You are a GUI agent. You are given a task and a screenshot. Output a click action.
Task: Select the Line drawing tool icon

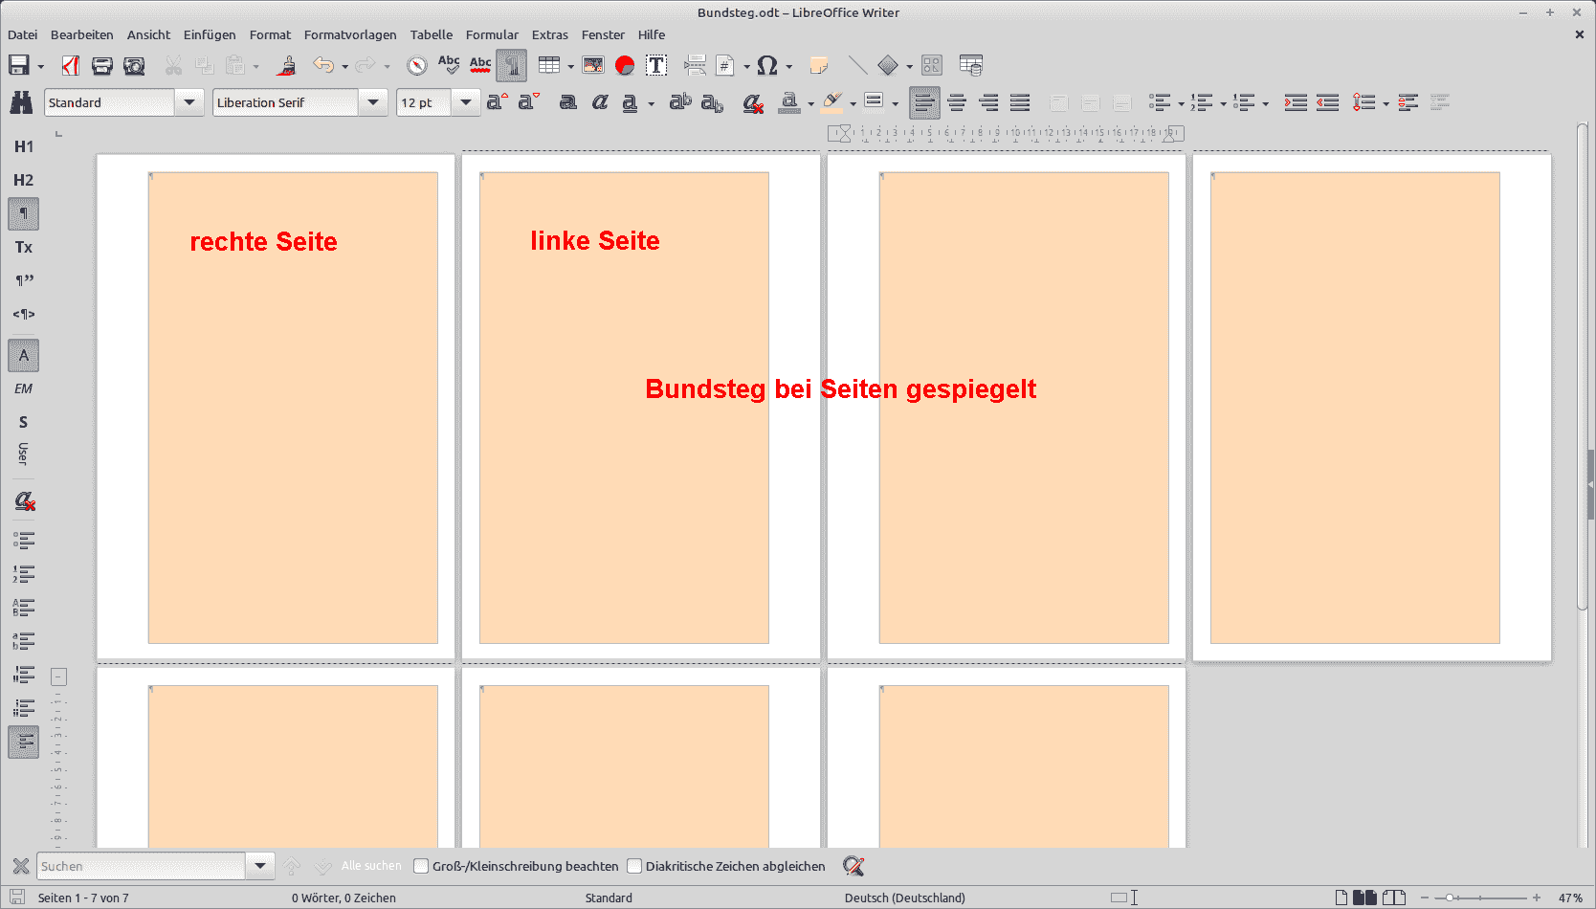tap(858, 65)
